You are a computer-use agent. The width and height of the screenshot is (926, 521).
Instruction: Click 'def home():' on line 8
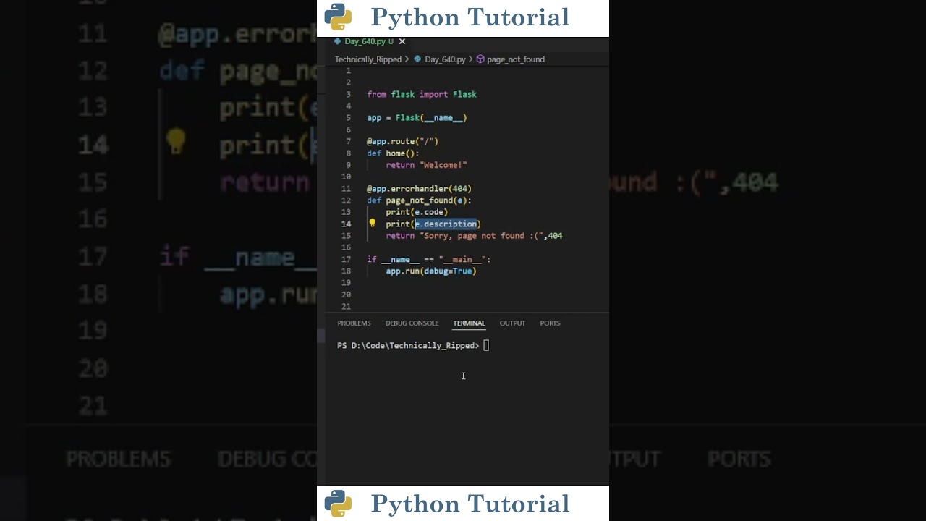click(x=393, y=153)
